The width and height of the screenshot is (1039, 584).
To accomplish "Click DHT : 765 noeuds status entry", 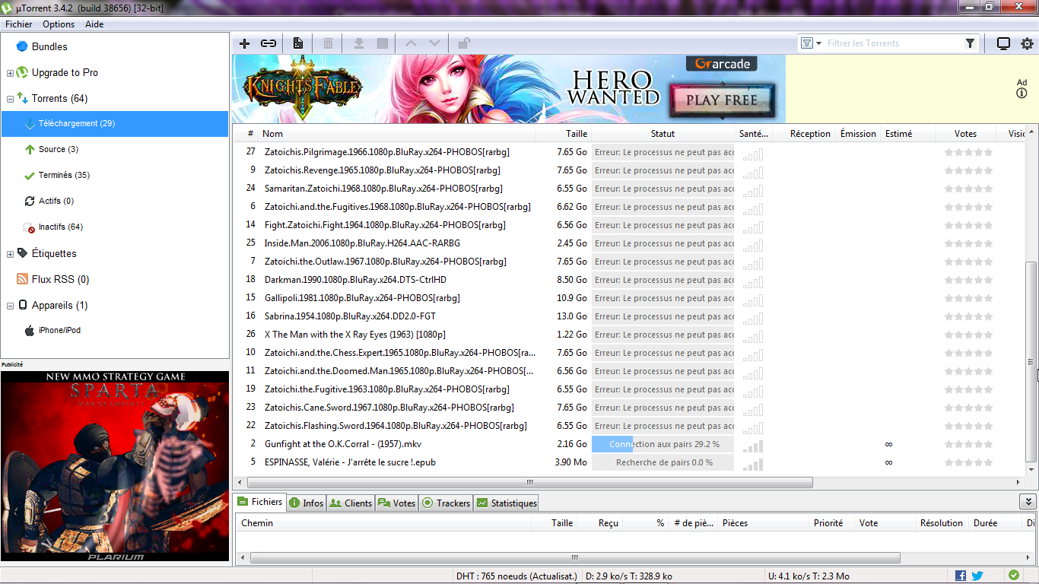I will point(516,576).
